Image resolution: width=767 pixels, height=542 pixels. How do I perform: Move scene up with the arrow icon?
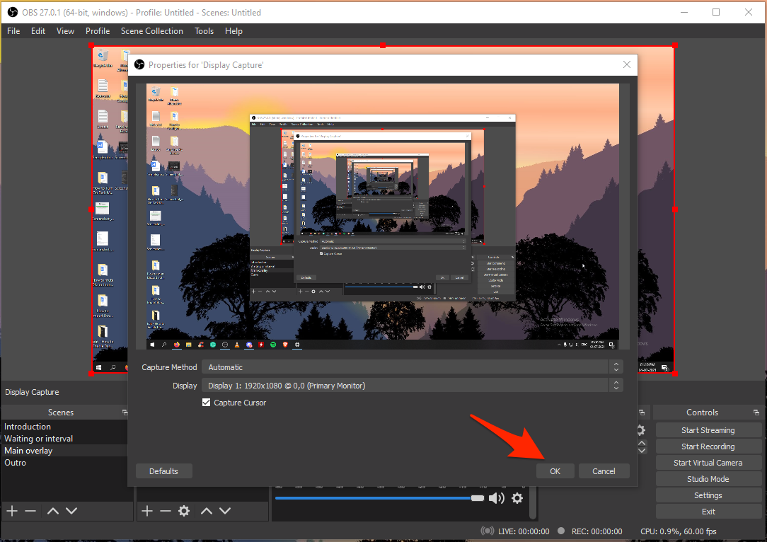click(53, 511)
